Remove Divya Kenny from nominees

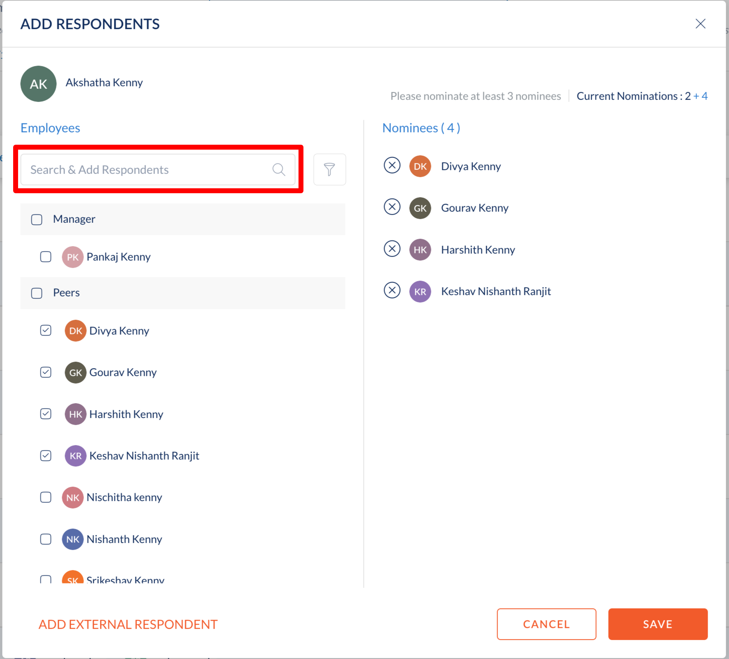392,166
